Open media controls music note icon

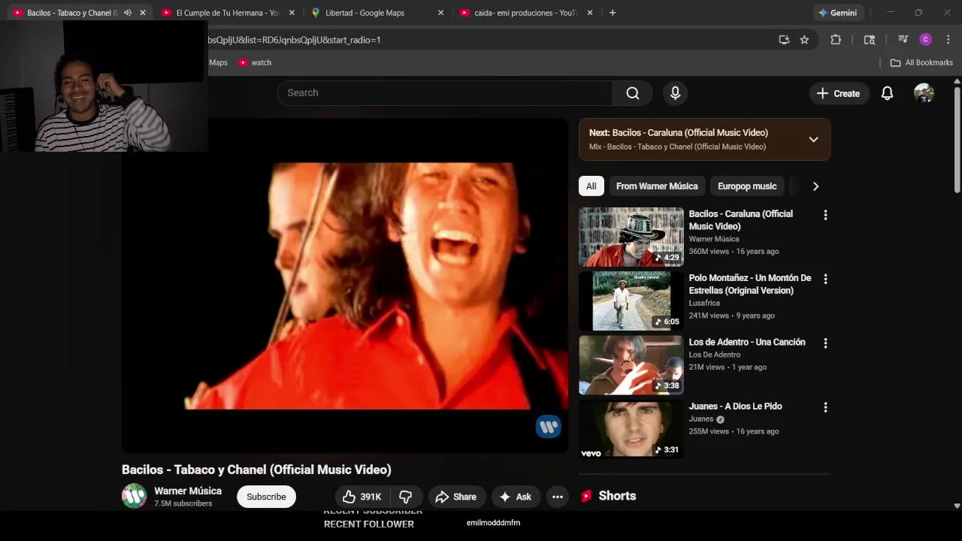[903, 40]
